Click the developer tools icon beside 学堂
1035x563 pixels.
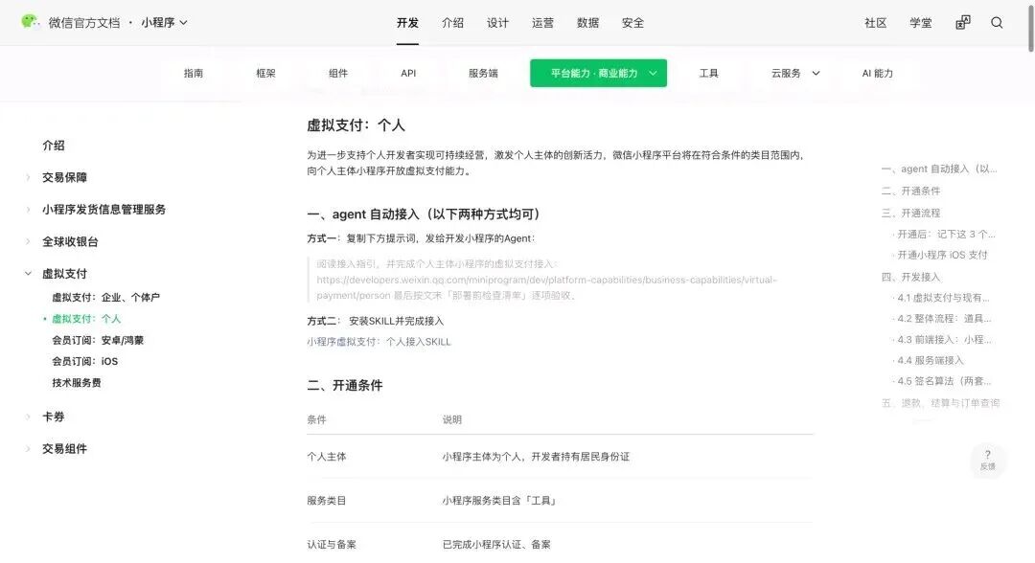(963, 22)
